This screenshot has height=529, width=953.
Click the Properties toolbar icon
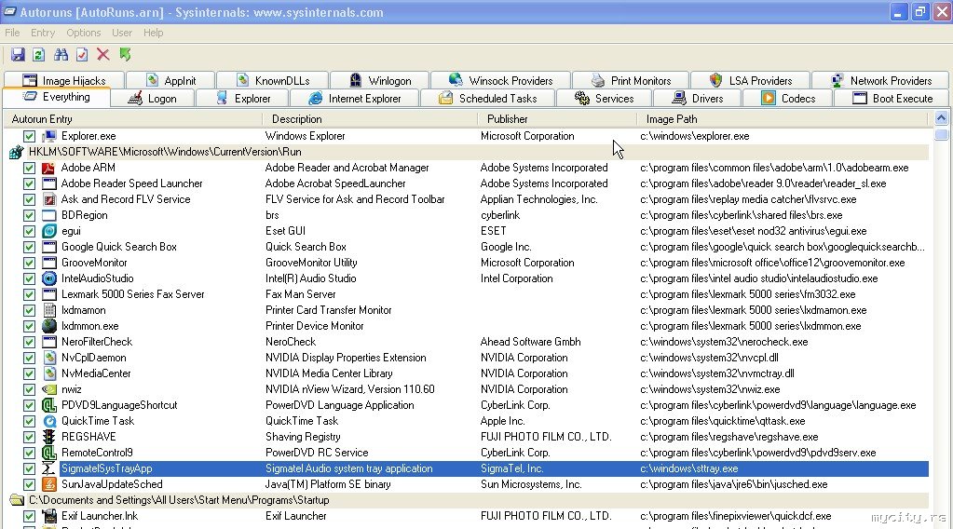tap(82, 55)
